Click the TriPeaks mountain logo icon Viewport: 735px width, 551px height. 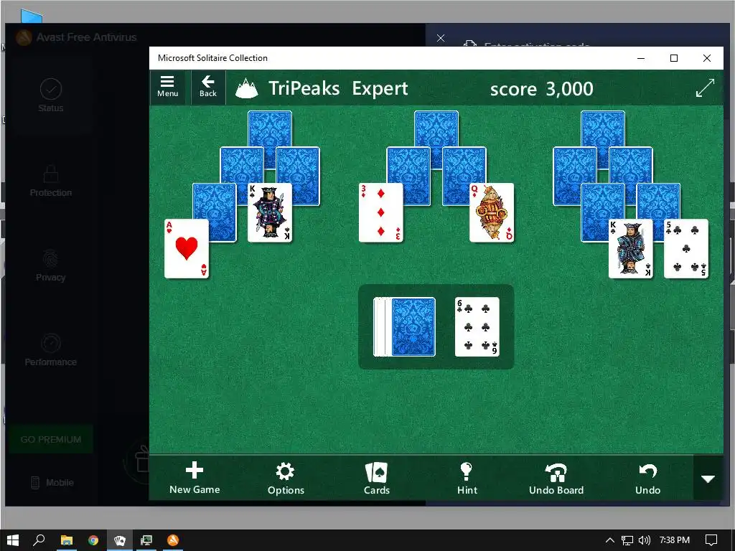tap(247, 88)
